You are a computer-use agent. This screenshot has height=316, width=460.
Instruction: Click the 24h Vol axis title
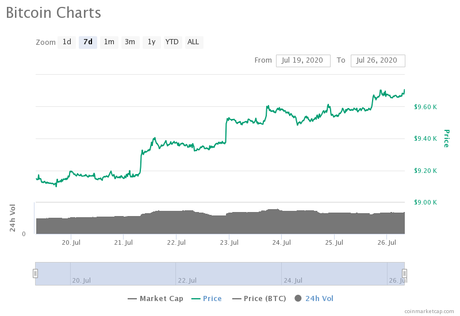click(12, 218)
